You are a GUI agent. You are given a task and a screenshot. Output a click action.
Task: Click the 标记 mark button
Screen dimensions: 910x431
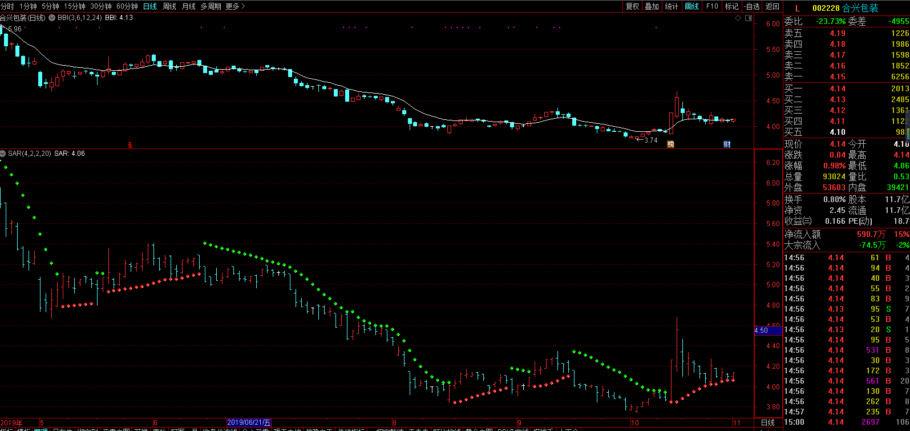tap(731, 6)
